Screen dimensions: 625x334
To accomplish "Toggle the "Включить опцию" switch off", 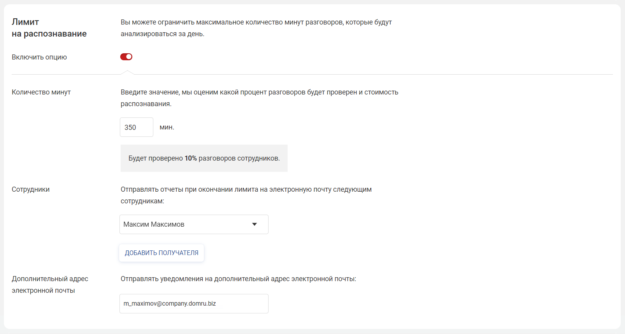I will pyautogui.click(x=126, y=57).
